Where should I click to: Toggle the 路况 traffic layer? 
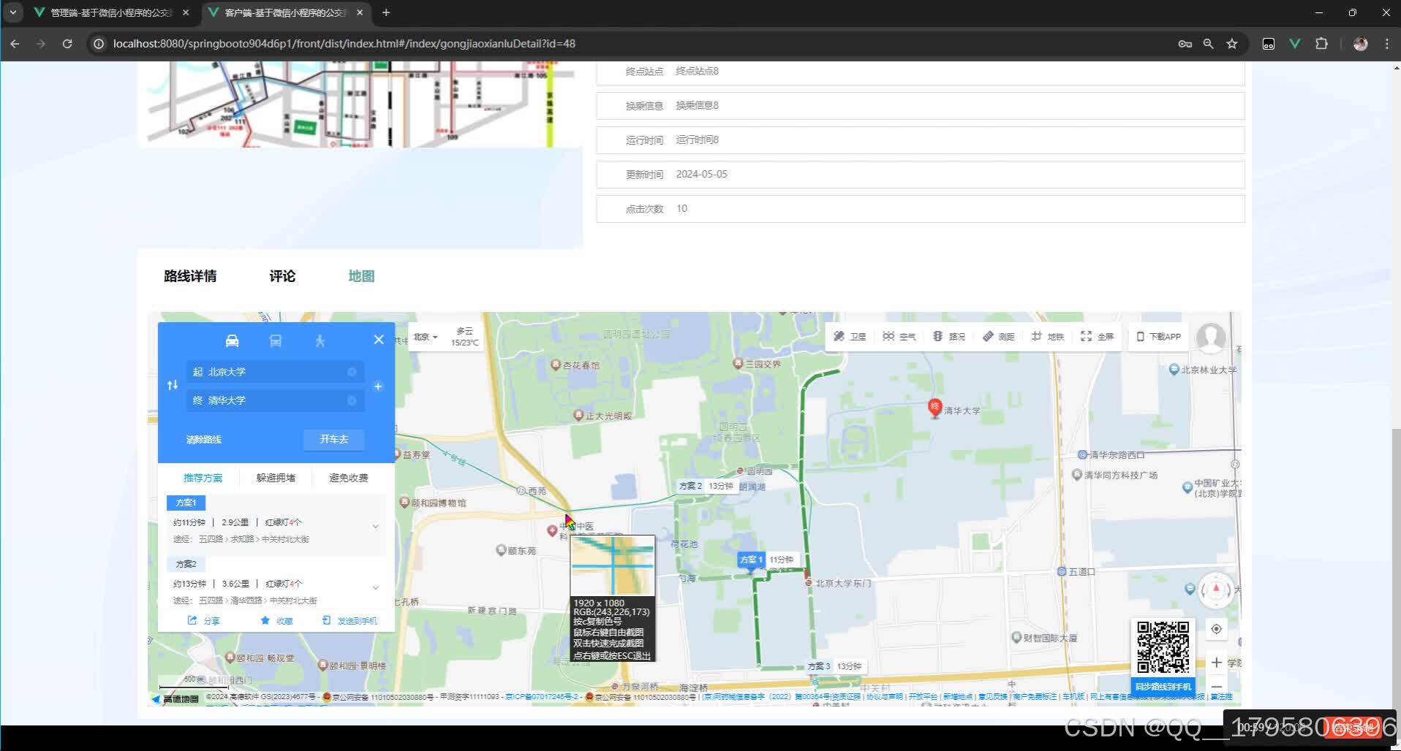[948, 336]
